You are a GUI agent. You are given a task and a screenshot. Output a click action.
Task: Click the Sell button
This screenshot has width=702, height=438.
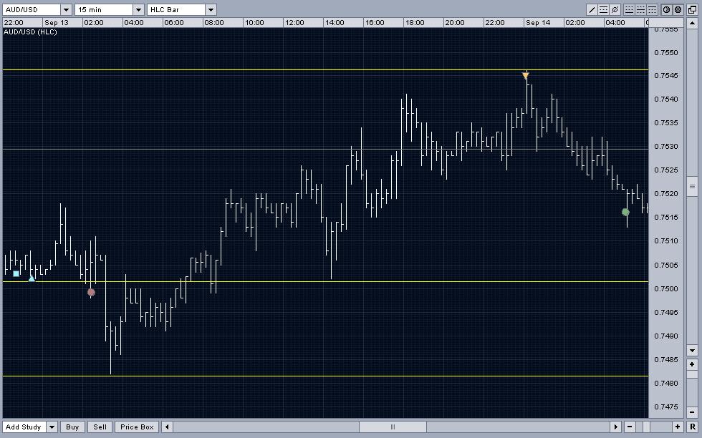(100, 427)
